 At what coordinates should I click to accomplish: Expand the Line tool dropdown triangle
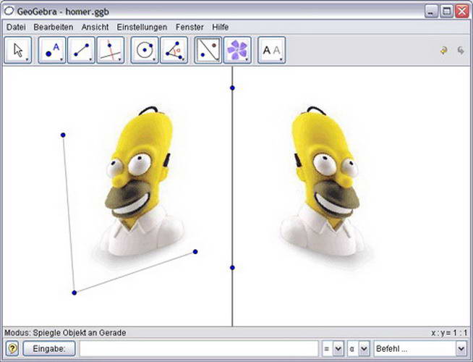90,60
